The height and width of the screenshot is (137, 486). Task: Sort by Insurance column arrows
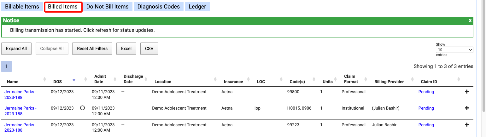pos(248,79)
